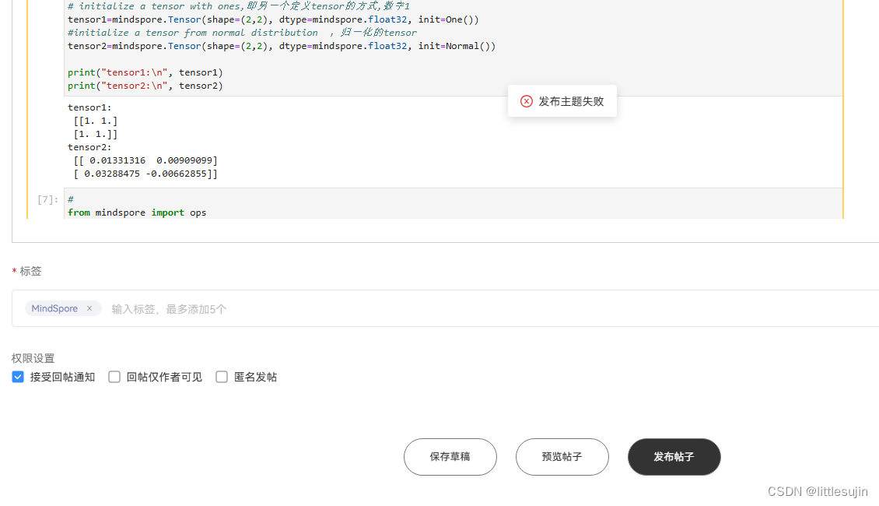Click the 权限设置 section label
This screenshot has height=506, width=879.
pos(33,358)
